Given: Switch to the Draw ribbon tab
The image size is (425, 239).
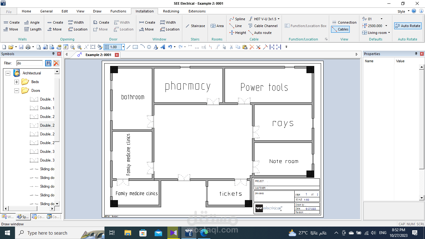Looking at the screenshot, I should click(x=97, y=11).
